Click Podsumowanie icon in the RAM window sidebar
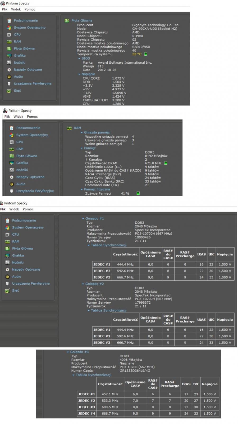Image resolution: width=238 pixels, height=424 pixels. click(x=12, y=128)
